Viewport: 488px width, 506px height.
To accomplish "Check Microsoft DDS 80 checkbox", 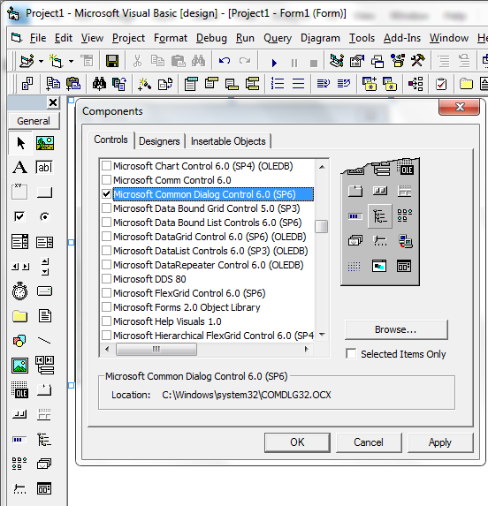I will (x=106, y=279).
